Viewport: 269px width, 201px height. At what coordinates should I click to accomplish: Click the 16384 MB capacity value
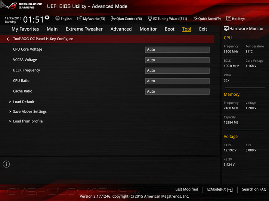[231, 122]
